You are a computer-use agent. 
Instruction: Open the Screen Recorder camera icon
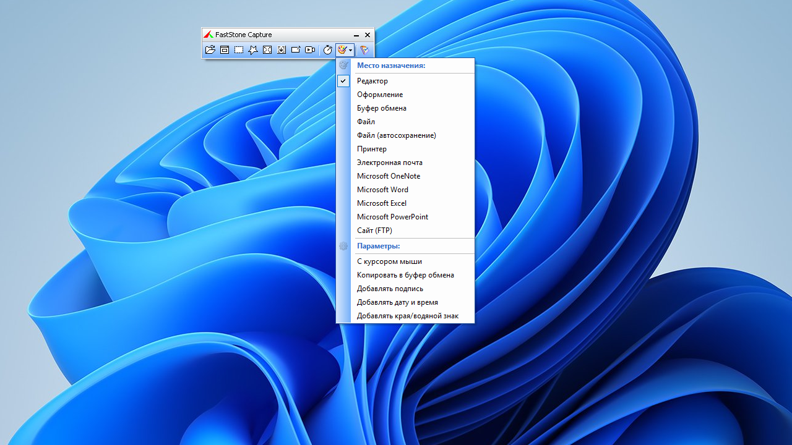coord(310,50)
